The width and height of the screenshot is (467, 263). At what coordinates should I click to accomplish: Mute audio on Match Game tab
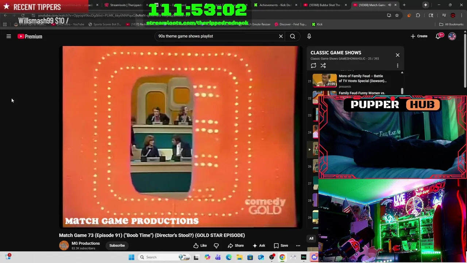click(x=389, y=5)
